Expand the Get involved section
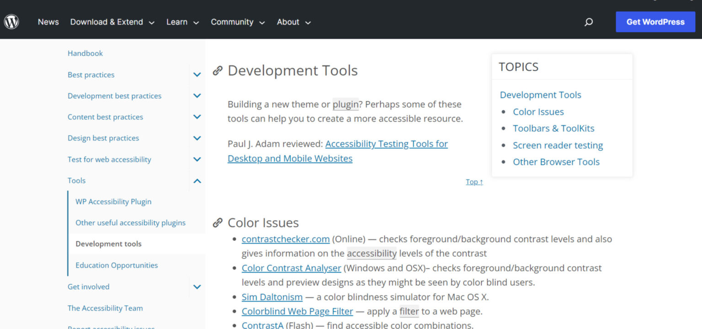The width and height of the screenshot is (702, 329). coord(197,287)
